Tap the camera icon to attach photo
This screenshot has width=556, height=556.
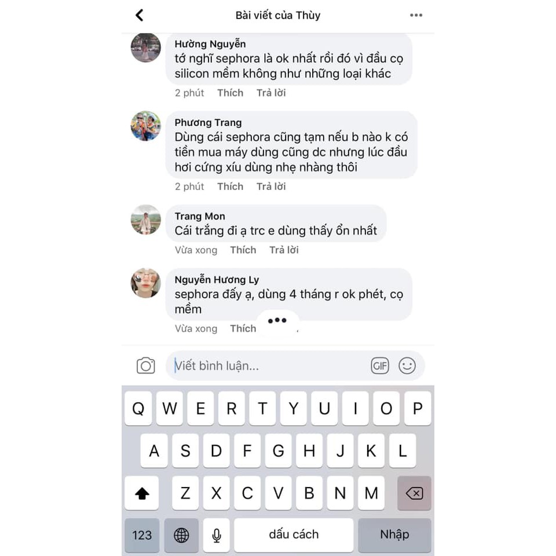[x=146, y=365]
